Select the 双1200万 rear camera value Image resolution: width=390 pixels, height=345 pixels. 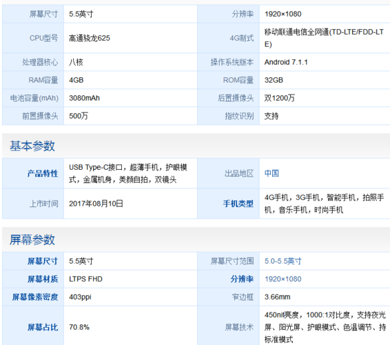pyautogui.click(x=279, y=98)
